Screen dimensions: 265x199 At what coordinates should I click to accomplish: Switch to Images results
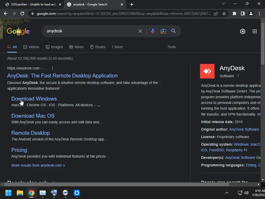click(54, 47)
